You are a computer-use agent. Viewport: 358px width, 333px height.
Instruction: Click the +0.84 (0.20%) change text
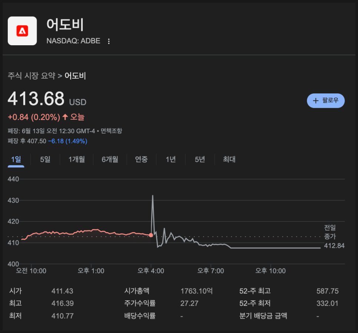(x=34, y=117)
